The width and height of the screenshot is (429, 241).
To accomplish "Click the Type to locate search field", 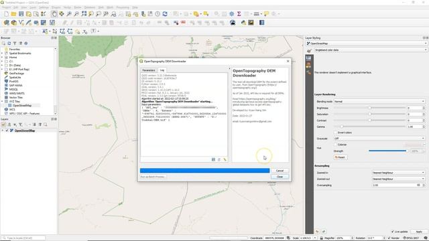I will [x=23, y=238].
